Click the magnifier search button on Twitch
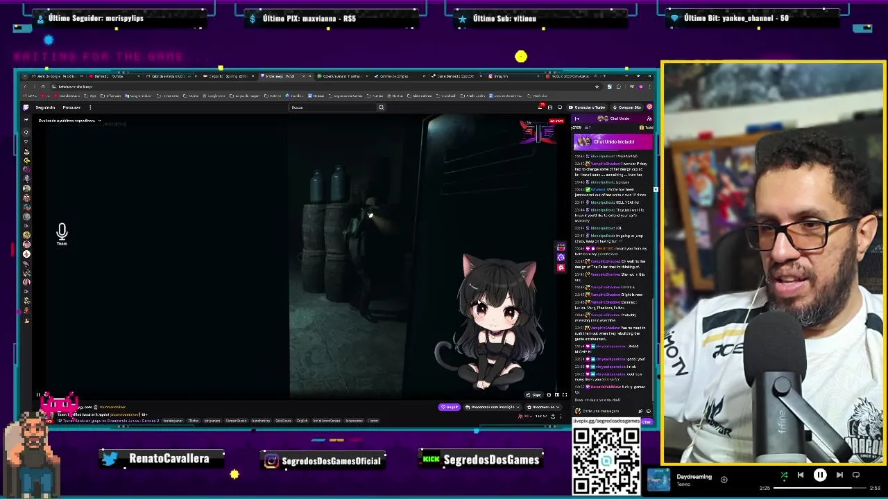 point(381,107)
